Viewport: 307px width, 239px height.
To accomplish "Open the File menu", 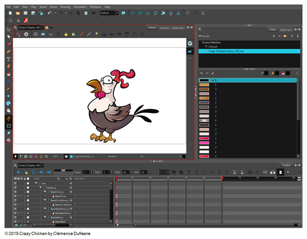I will tap(9, 7).
